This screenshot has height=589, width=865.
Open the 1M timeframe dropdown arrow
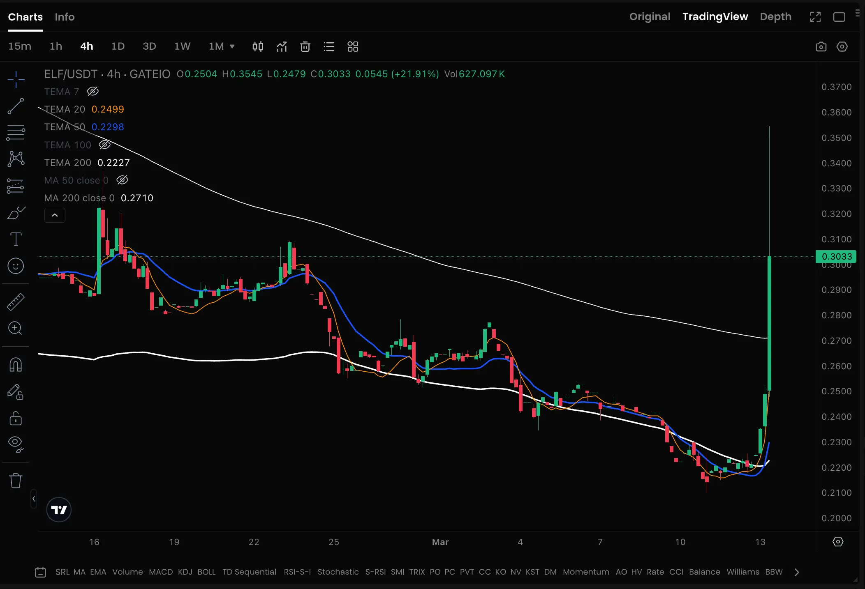[232, 46]
